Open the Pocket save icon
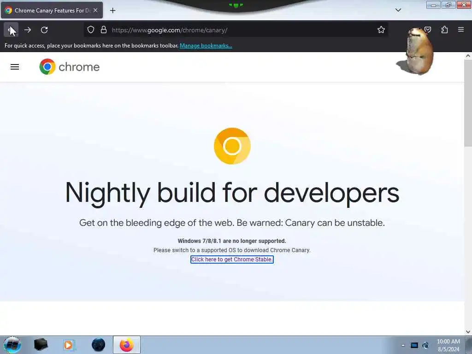 coord(428,29)
